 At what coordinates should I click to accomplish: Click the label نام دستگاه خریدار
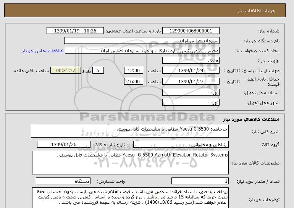(x=262, y=41)
